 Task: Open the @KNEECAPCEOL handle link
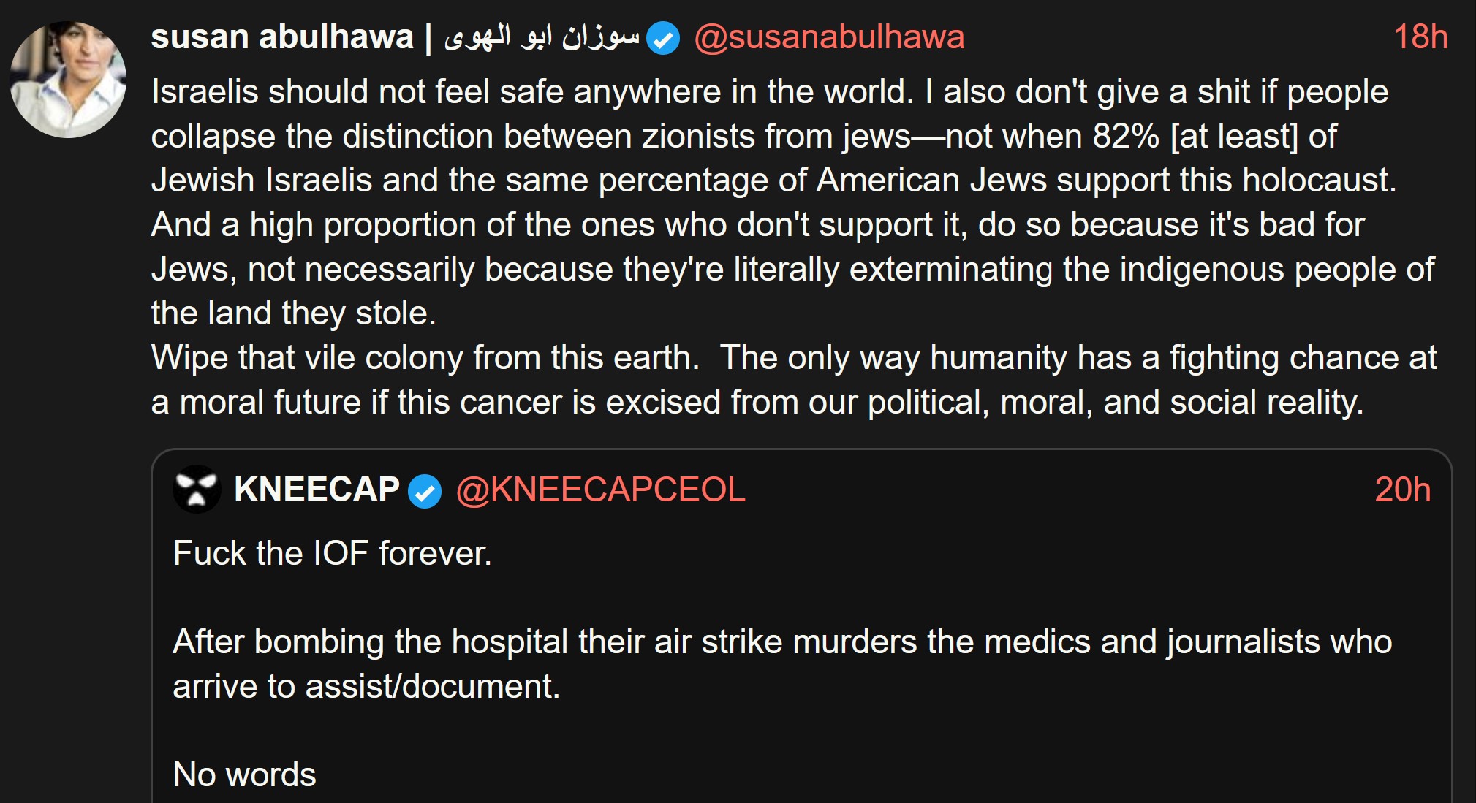click(600, 490)
